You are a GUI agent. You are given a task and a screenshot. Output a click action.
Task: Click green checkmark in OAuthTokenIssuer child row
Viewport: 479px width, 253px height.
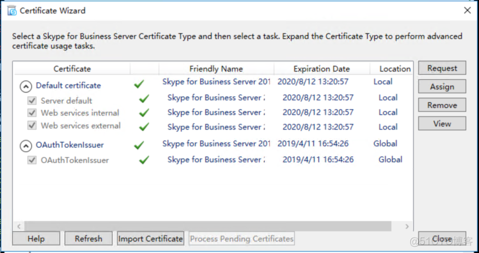click(x=144, y=160)
